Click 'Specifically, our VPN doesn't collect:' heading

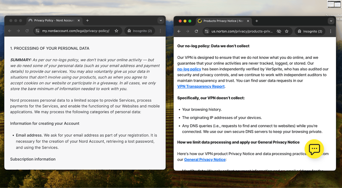[x=211, y=98]
